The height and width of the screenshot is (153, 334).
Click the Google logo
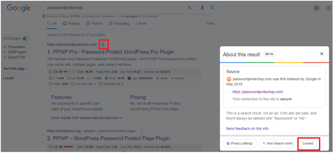tap(19, 8)
